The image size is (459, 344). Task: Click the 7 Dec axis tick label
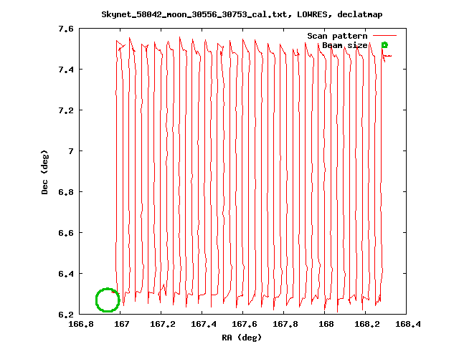coord(71,151)
